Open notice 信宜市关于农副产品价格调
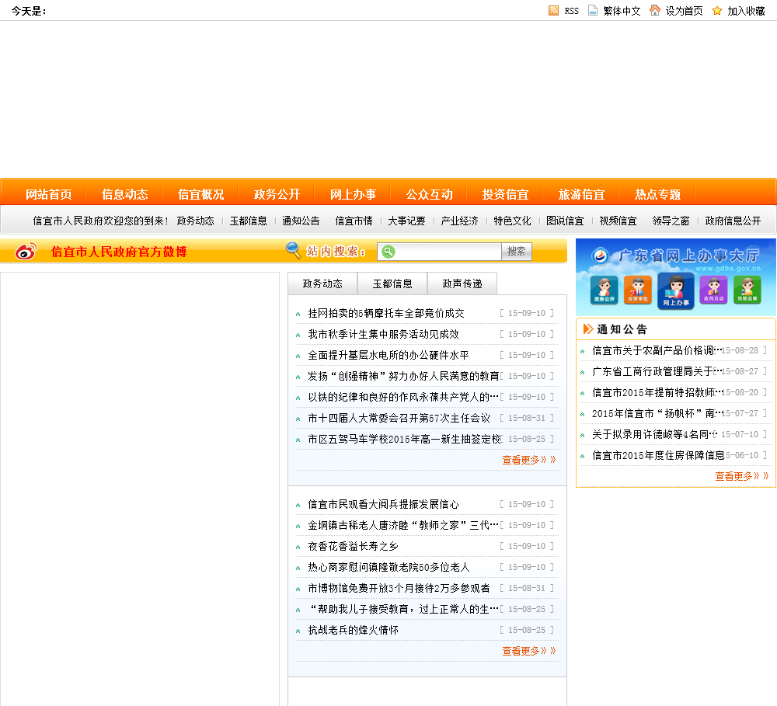The height and width of the screenshot is (706, 777). point(657,350)
